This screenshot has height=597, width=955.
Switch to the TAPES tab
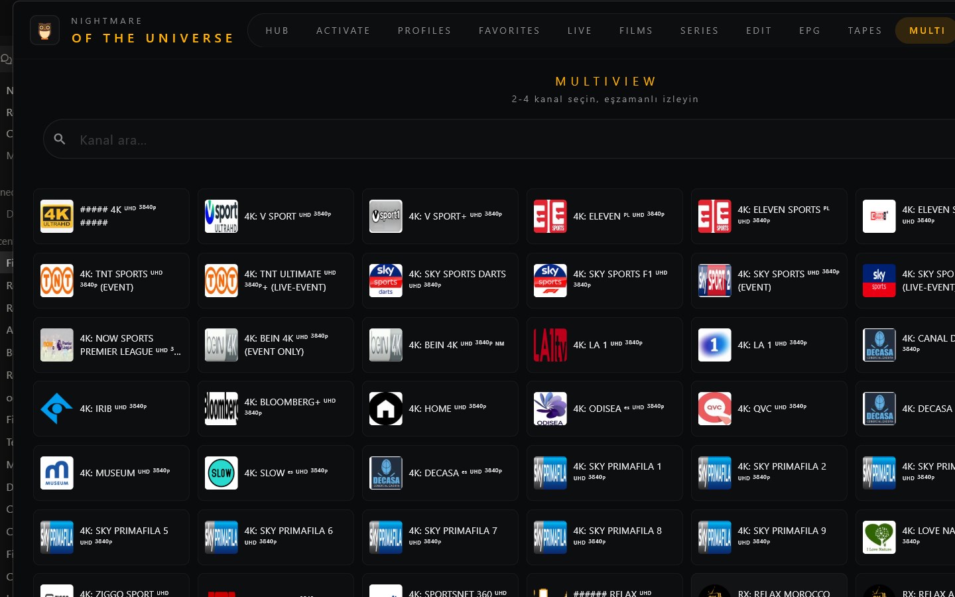click(x=865, y=31)
